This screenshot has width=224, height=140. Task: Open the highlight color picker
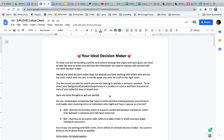point(105,30)
